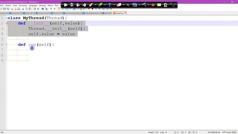The image size is (238, 134).
Task: Click the 'UTF-8 w/o BOM' encoding status entry
Action: [x=229, y=133]
